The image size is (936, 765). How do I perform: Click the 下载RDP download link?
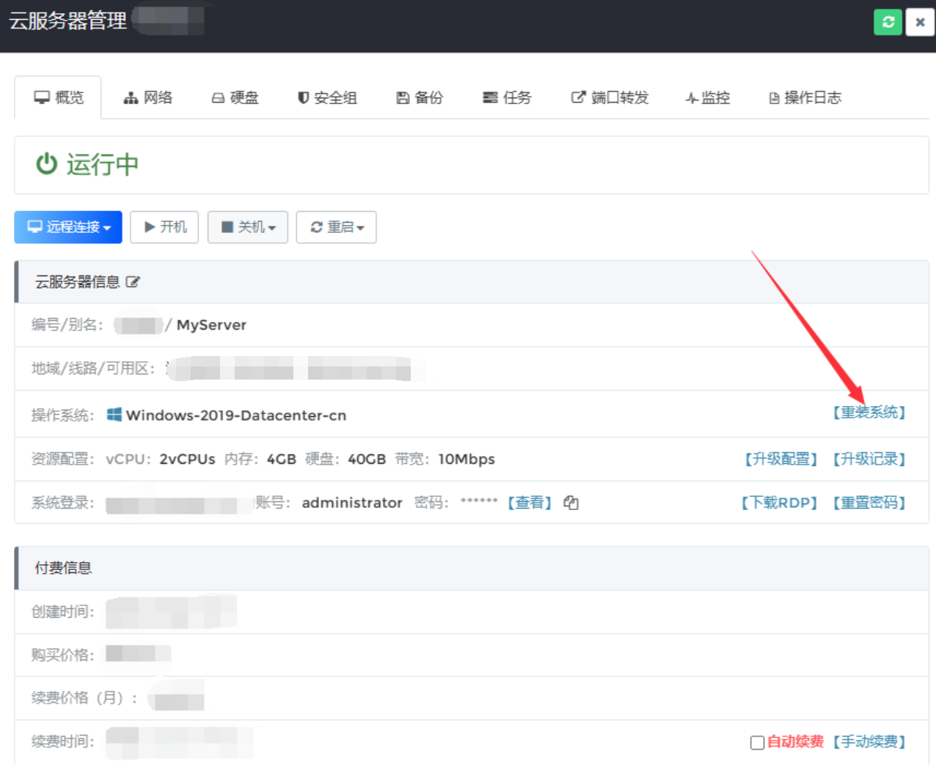coord(779,503)
